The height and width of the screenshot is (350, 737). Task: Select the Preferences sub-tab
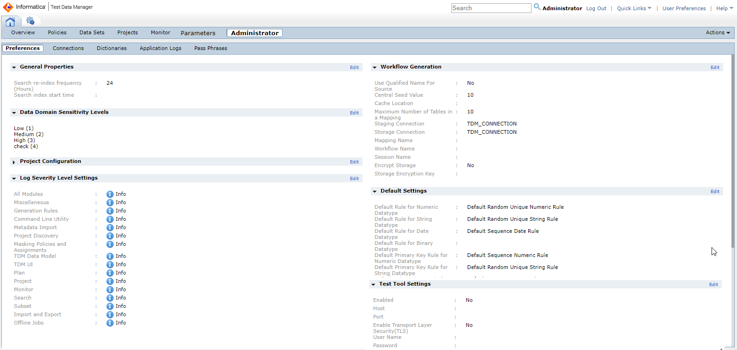[x=23, y=48]
